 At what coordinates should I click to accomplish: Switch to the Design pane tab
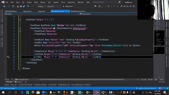coord(18,82)
